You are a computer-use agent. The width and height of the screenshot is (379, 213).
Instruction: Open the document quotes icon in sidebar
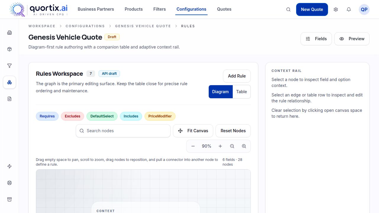9,99
